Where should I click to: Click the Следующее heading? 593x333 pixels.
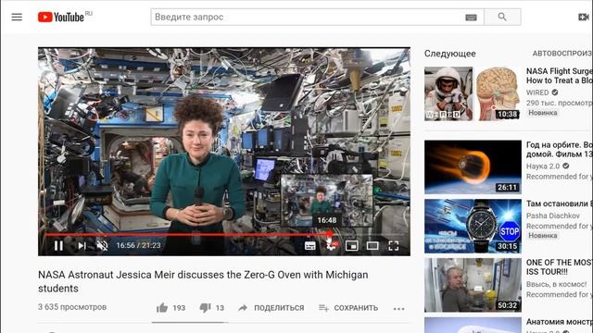450,54
